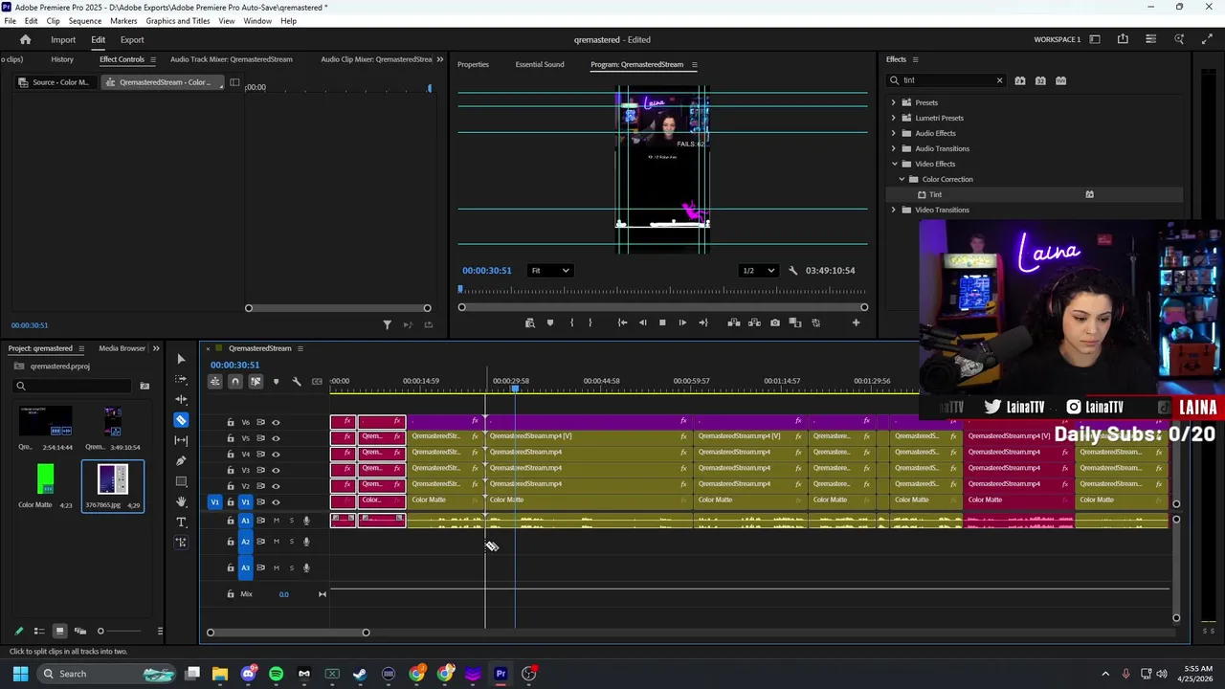Image resolution: width=1225 pixels, height=689 pixels.
Task: Click Mark In in Program monitor
Action: (571, 322)
